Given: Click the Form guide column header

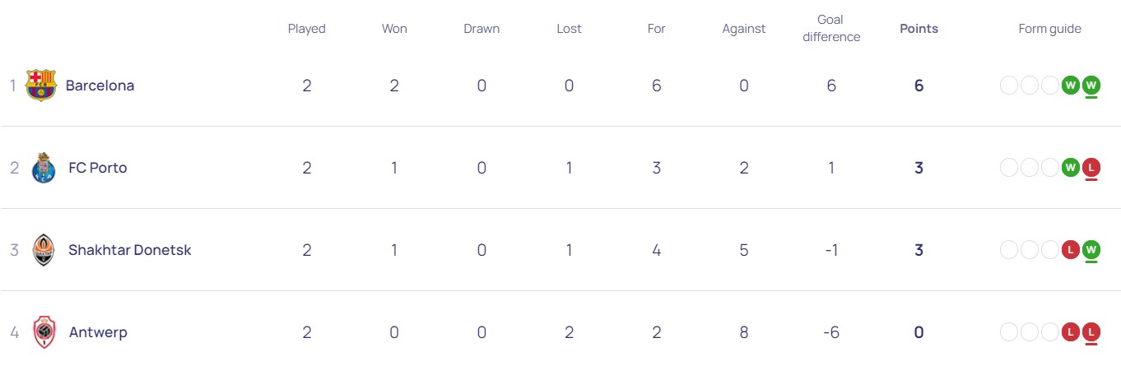Looking at the screenshot, I should [x=1049, y=29].
